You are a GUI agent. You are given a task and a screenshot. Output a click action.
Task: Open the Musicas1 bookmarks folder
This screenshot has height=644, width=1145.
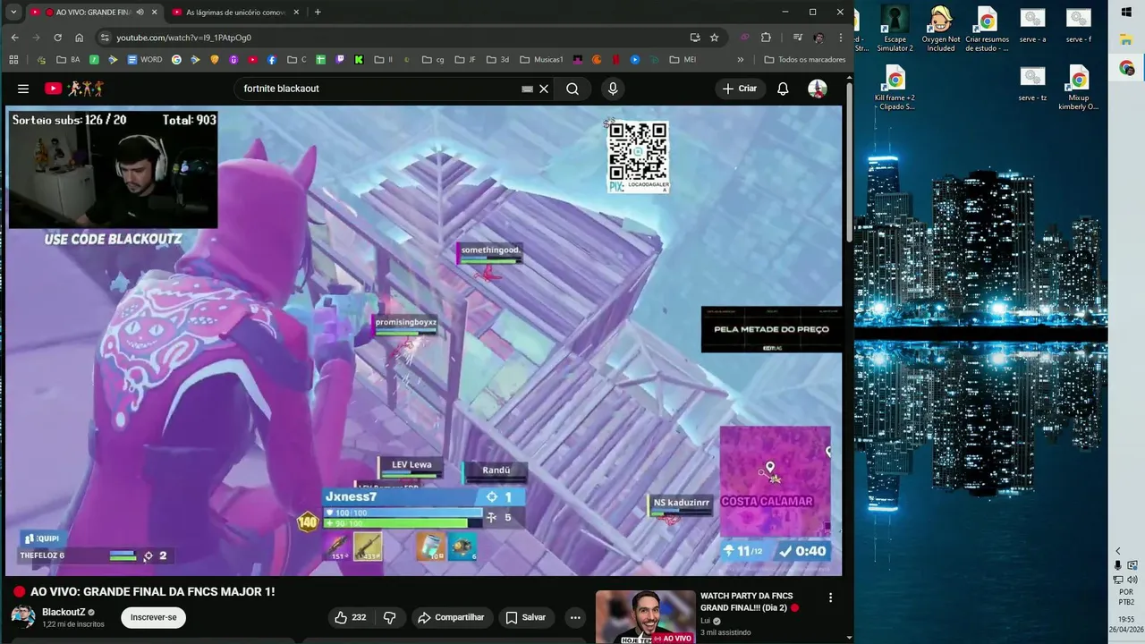click(541, 60)
